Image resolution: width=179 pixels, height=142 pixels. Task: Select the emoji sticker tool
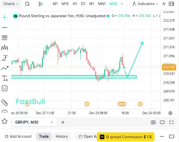click(5, 88)
